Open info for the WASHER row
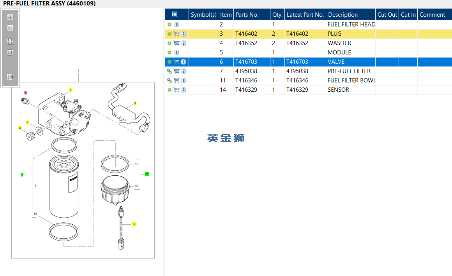This screenshot has width=452, height=276. tap(184, 43)
